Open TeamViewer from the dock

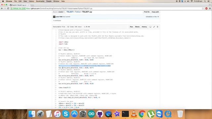159,114
